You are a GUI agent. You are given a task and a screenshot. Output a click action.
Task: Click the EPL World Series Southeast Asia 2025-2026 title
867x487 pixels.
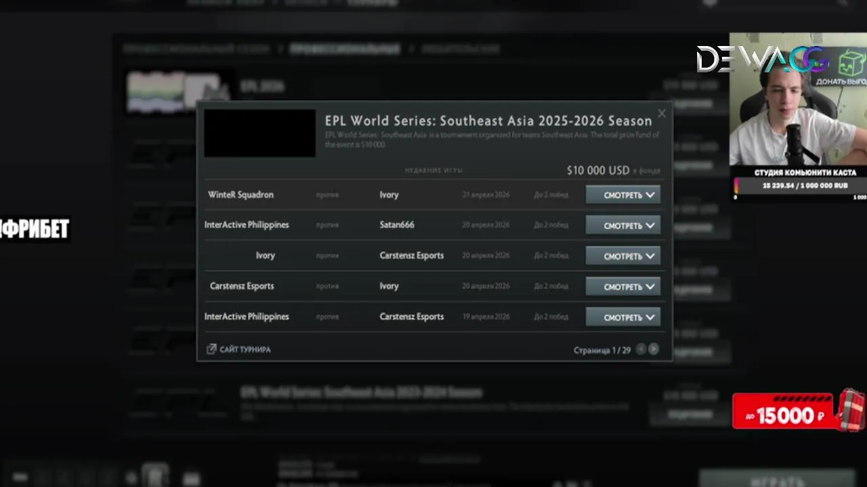488,121
